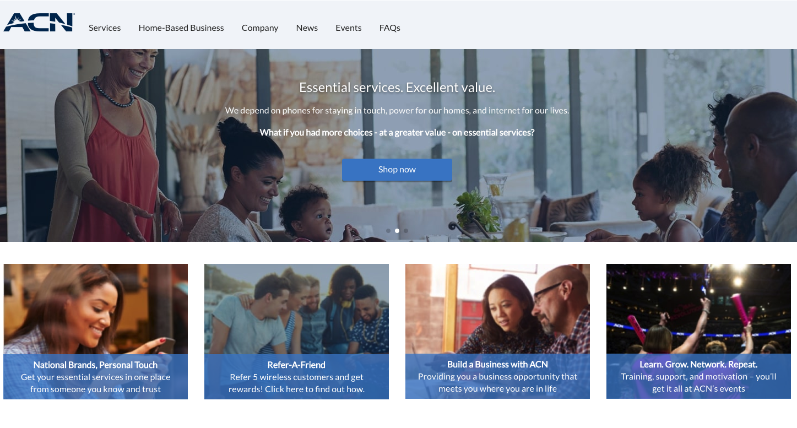
Task: Select the third carousel slide dot
Action: (x=406, y=231)
